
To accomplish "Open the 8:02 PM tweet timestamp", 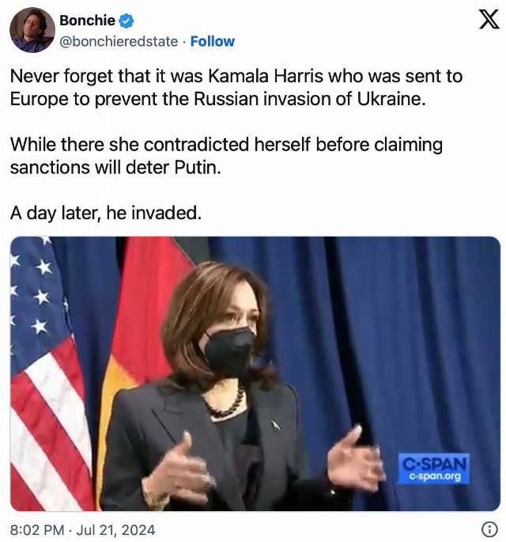I will point(37,530).
